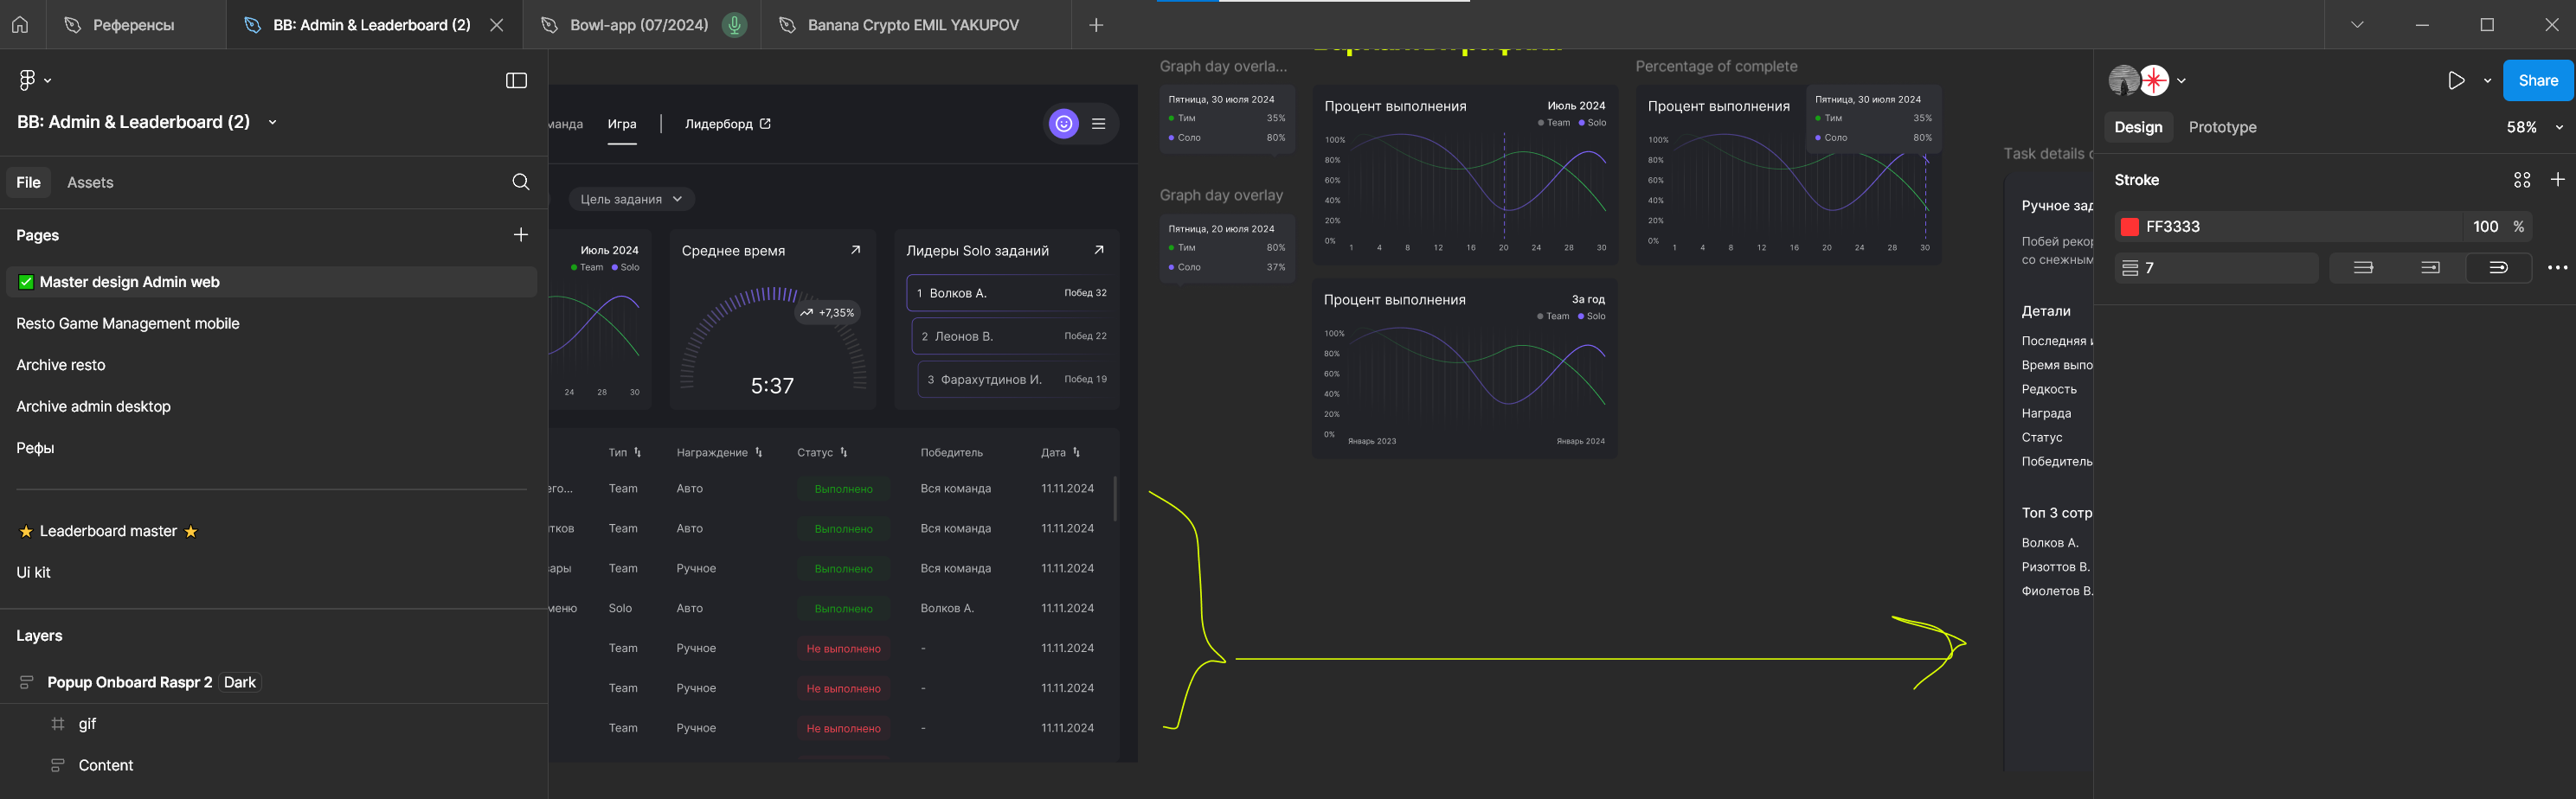Switch to the Assets tab

click(x=90, y=182)
